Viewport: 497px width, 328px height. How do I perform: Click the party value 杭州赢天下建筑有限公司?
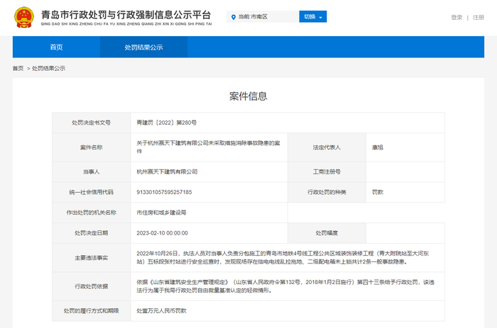click(167, 171)
